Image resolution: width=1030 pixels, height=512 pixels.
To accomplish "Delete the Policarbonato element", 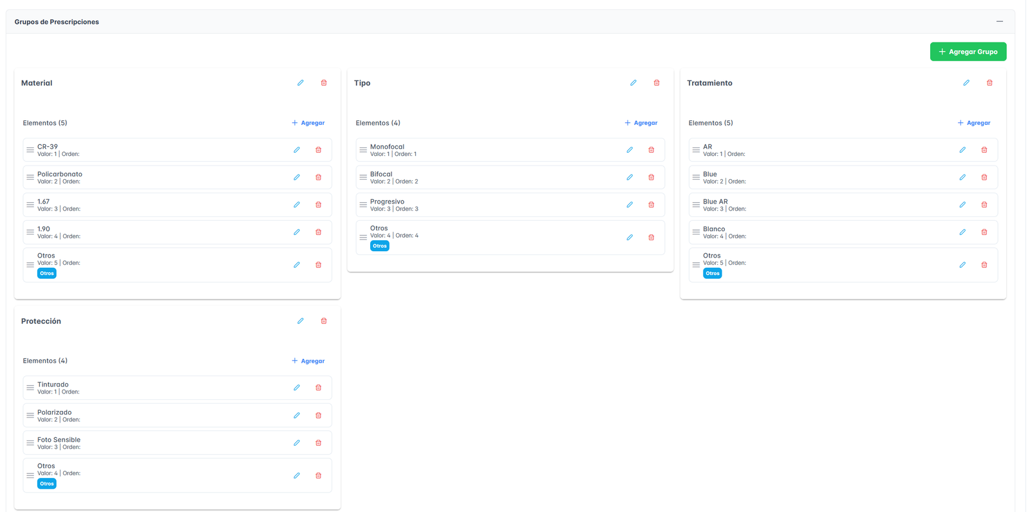I will pos(318,178).
